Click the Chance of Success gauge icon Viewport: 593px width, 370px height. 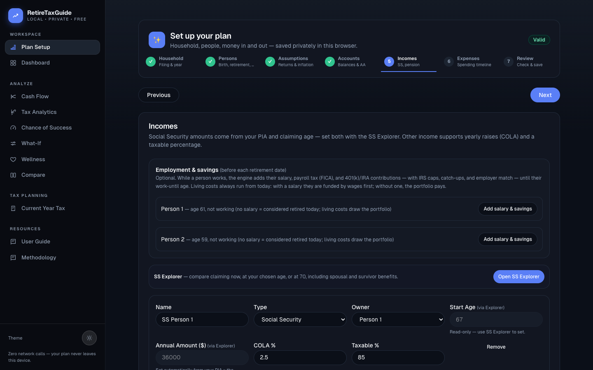coord(13,128)
